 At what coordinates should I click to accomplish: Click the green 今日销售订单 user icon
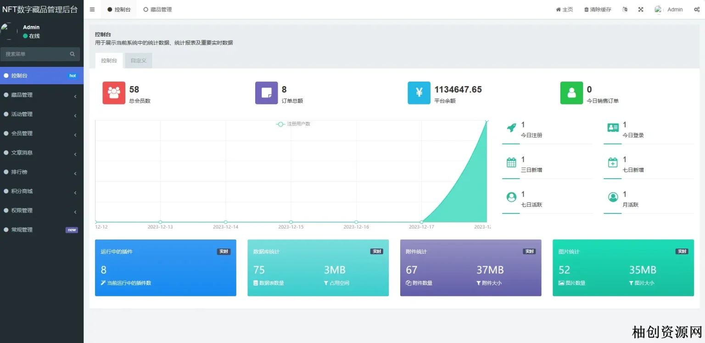571,93
